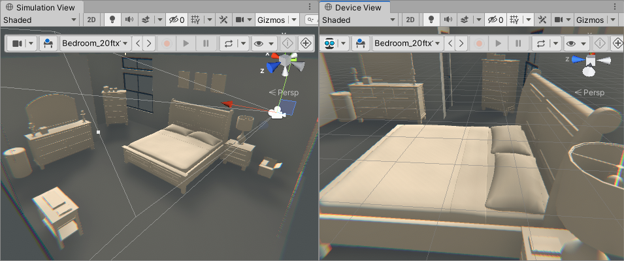This screenshot has height=261, width=624.
Task: Toggle 2D mode in Simulation View
Action: point(91,20)
